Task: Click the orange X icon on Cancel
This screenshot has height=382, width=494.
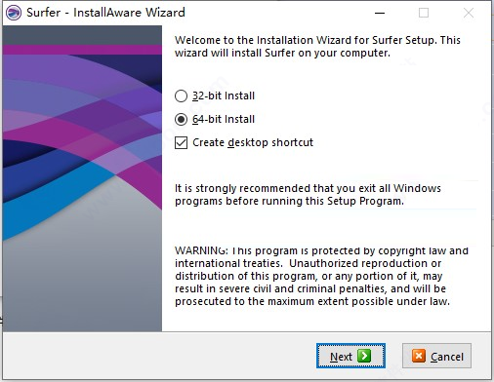Action: coord(419,356)
